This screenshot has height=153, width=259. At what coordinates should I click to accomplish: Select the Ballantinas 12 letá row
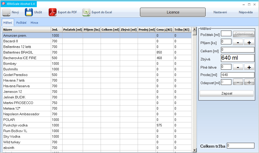(x=97, y=47)
